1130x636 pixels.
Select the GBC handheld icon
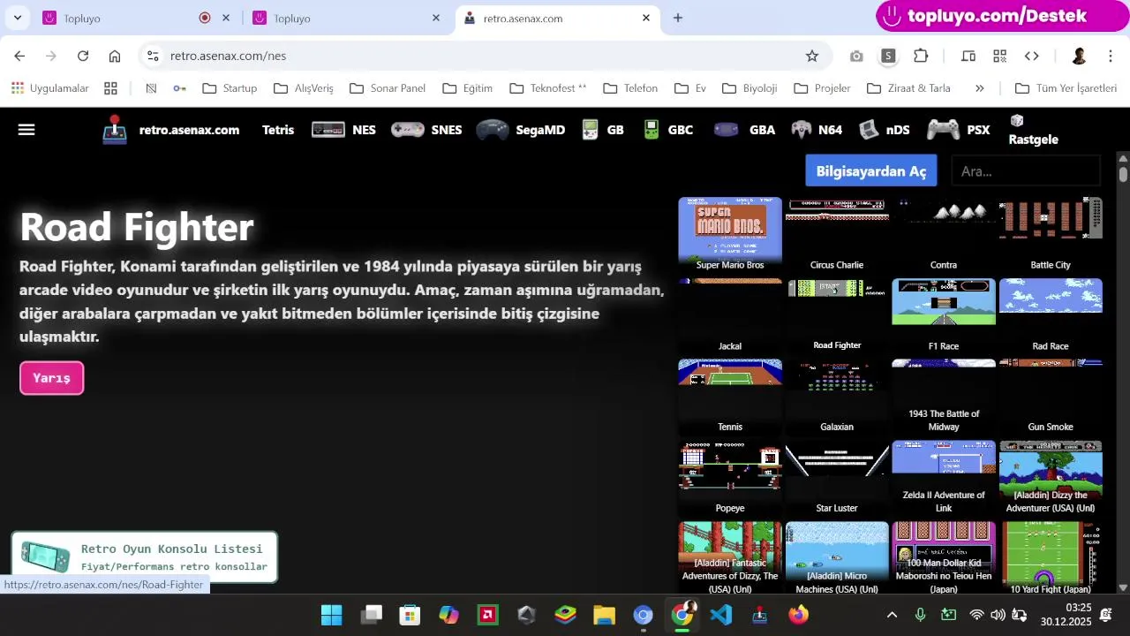pyautogui.click(x=652, y=130)
